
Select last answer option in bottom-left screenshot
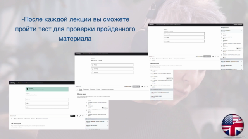[x=47, y=107]
